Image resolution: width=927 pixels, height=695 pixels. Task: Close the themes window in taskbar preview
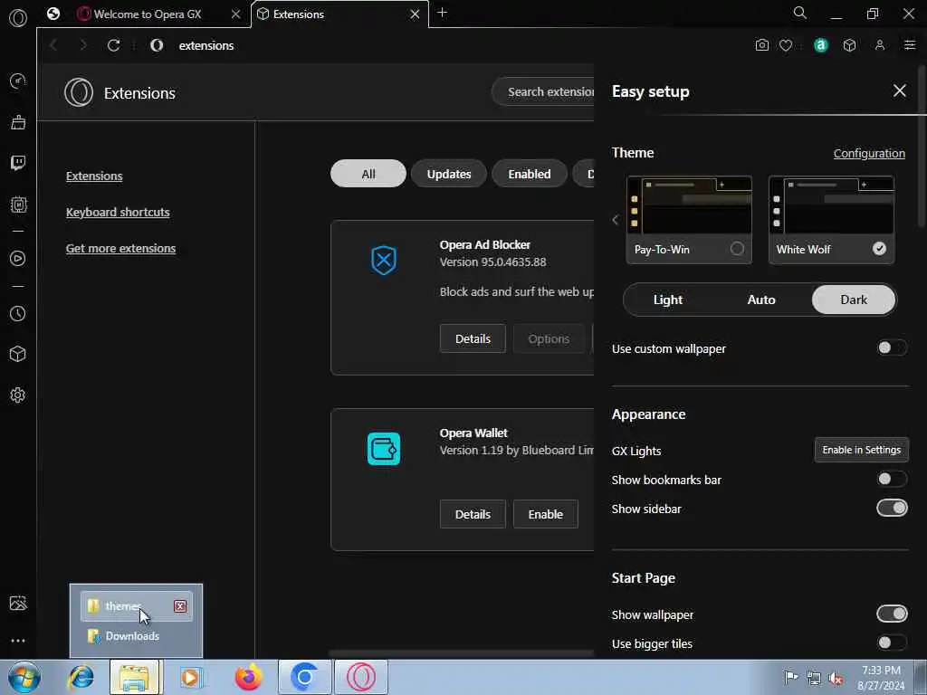click(180, 605)
